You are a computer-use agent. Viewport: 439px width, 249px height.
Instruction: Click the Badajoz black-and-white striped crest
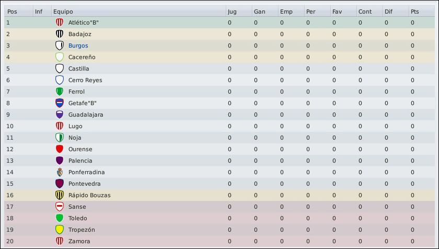pyautogui.click(x=60, y=34)
